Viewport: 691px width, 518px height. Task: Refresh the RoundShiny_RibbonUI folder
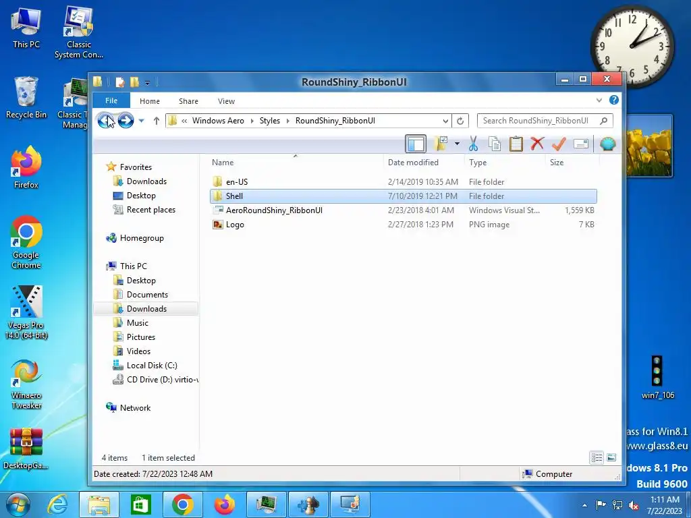tap(460, 121)
